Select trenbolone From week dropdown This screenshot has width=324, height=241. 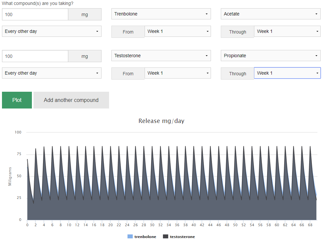coord(177,32)
